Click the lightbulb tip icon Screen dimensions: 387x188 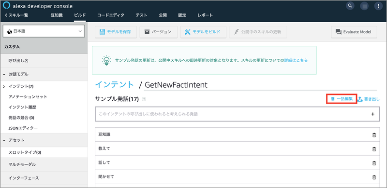[x=106, y=60]
